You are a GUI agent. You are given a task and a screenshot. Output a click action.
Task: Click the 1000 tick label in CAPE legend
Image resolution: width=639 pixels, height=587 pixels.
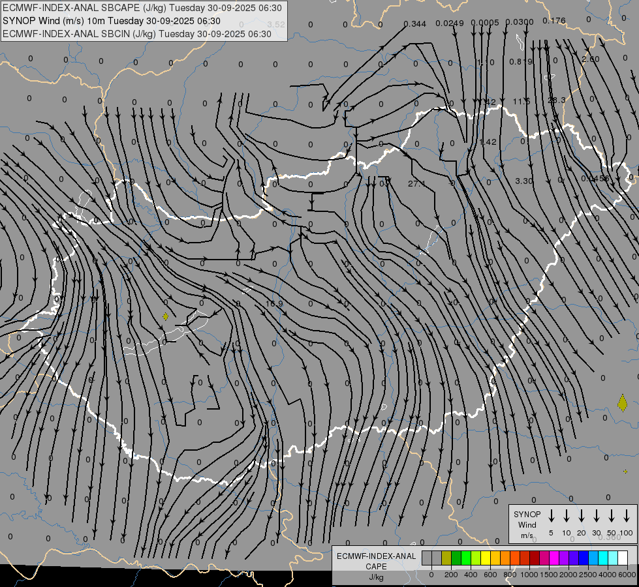click(529, 575)
